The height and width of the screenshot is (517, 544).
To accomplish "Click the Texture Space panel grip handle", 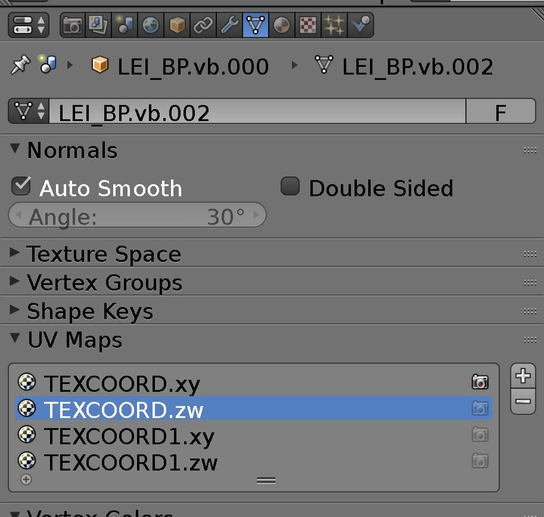I will coord(530,254).
